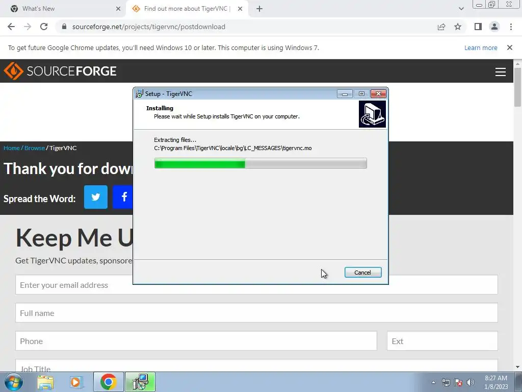The image size is (522, 392).
Task: Follow the Home breadcrumb link
Action: click(12, 148)
